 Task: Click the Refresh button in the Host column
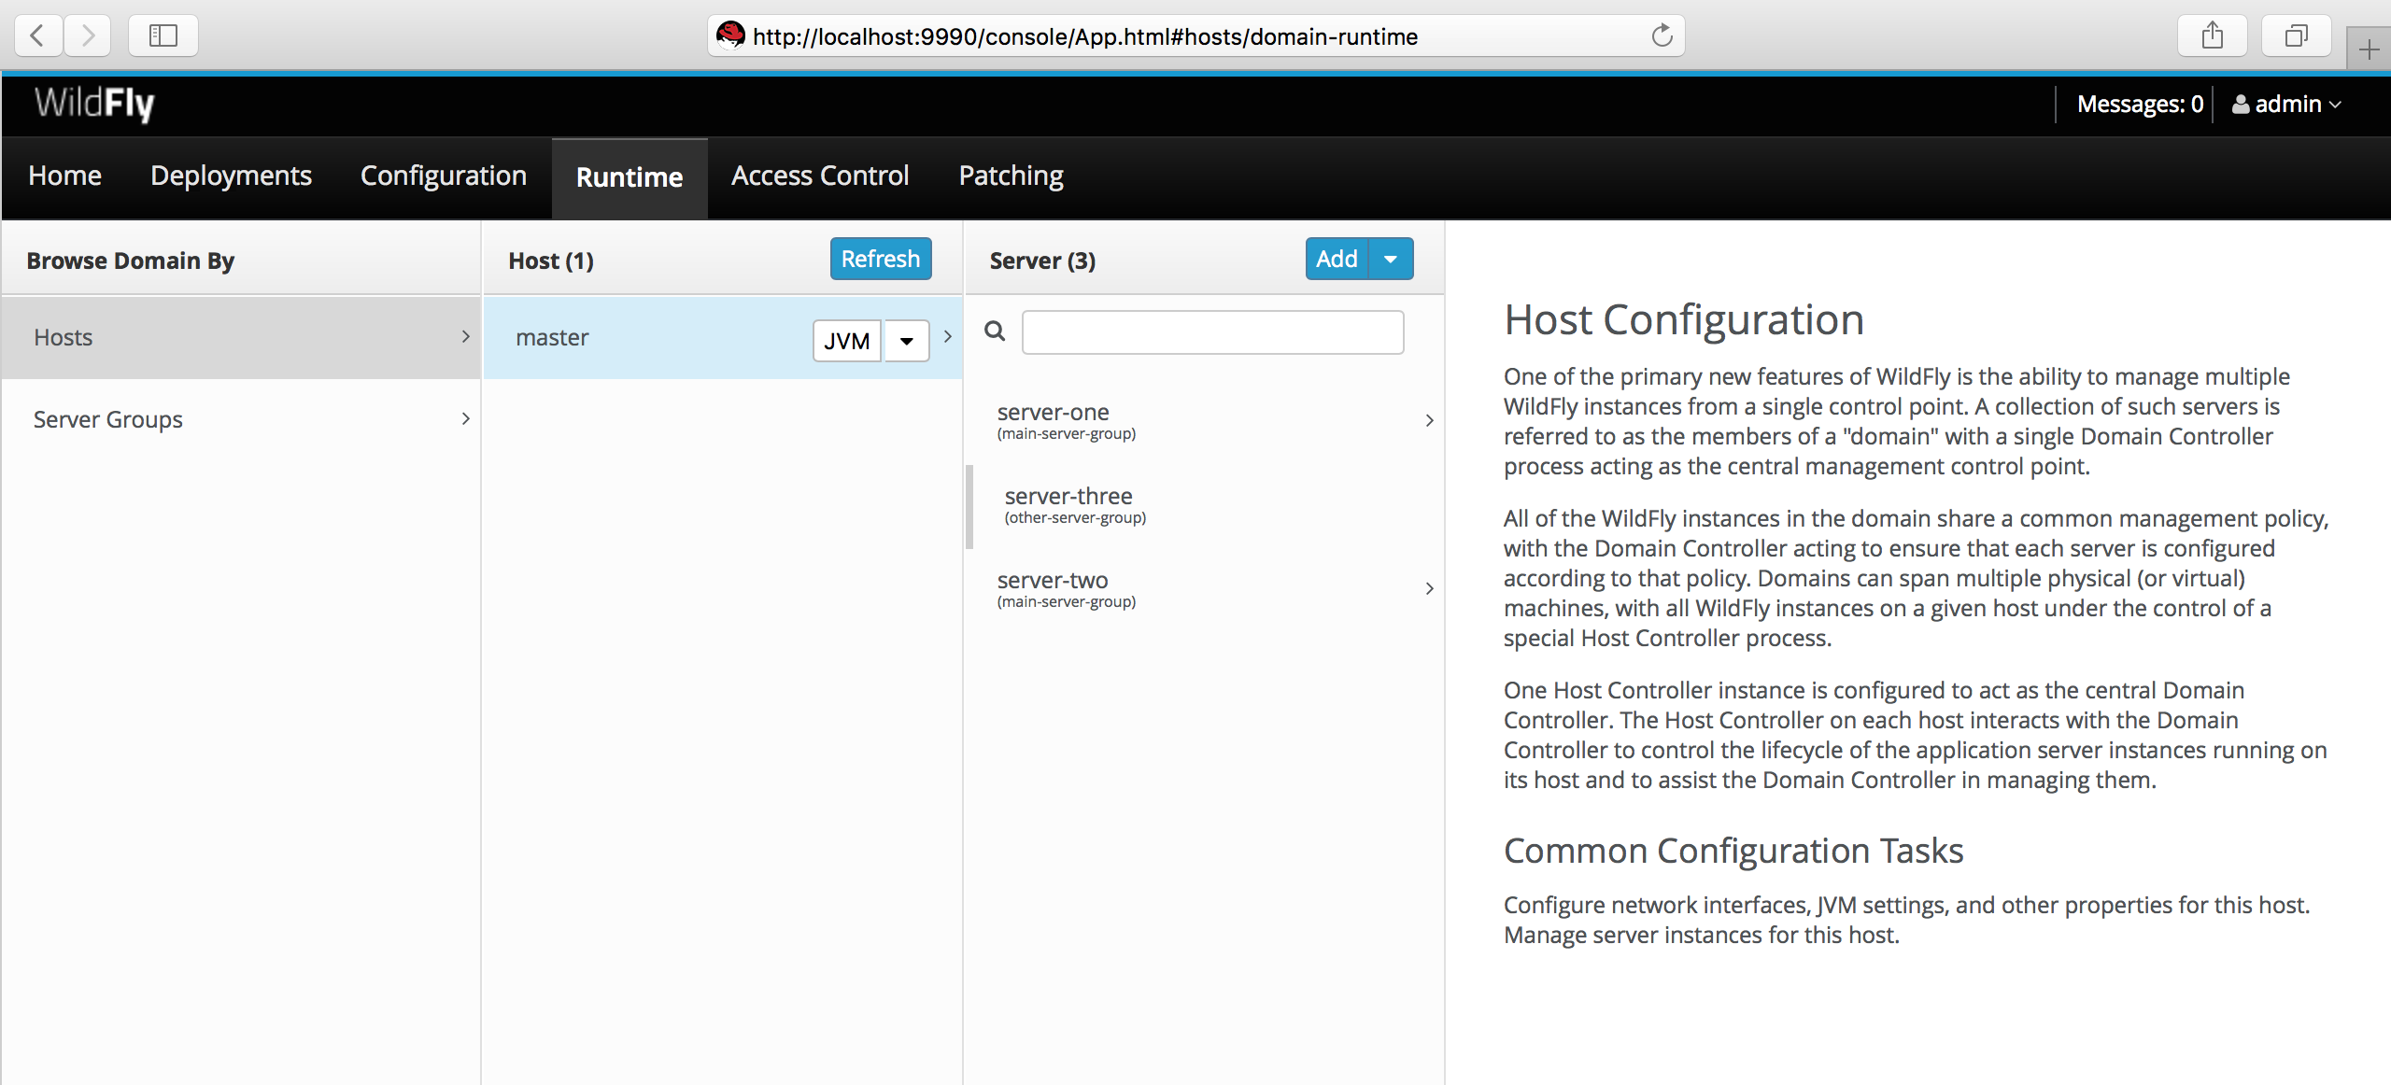[x=881, y=259]
